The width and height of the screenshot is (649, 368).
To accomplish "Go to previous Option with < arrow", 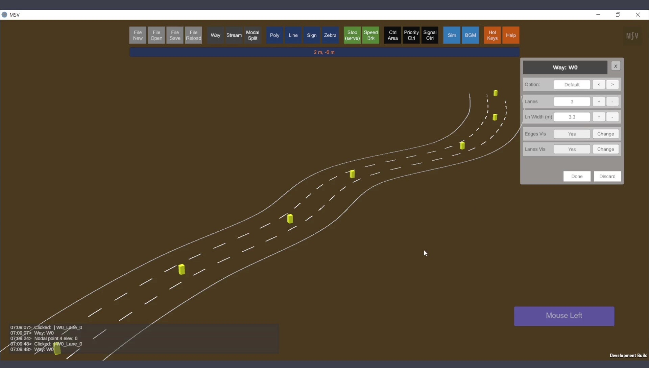I will pyautogui.click(x=599, y=85).
